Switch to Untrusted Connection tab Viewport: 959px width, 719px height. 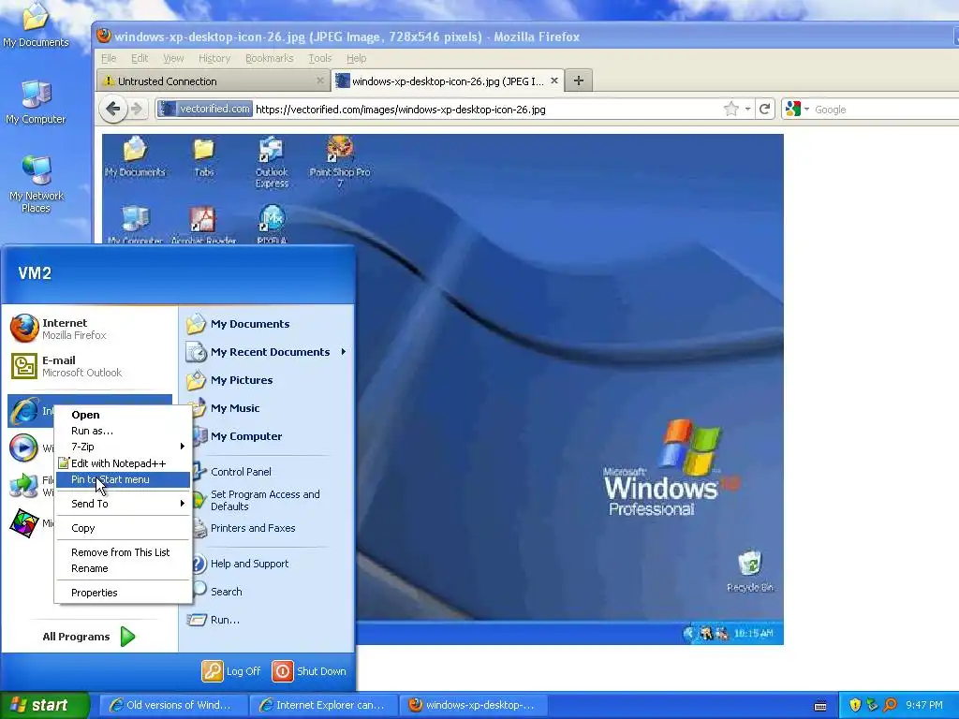(213, 81)
